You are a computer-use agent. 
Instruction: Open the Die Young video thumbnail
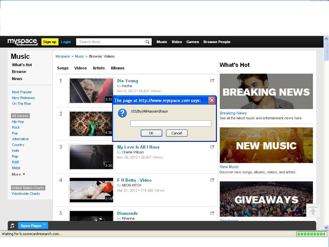[91, 91]
